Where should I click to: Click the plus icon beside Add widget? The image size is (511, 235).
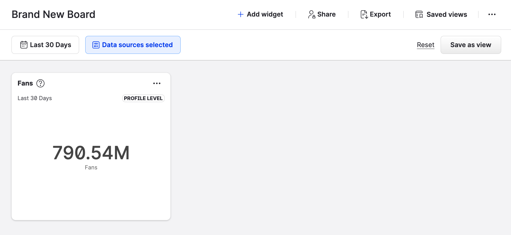pos(240,14)
